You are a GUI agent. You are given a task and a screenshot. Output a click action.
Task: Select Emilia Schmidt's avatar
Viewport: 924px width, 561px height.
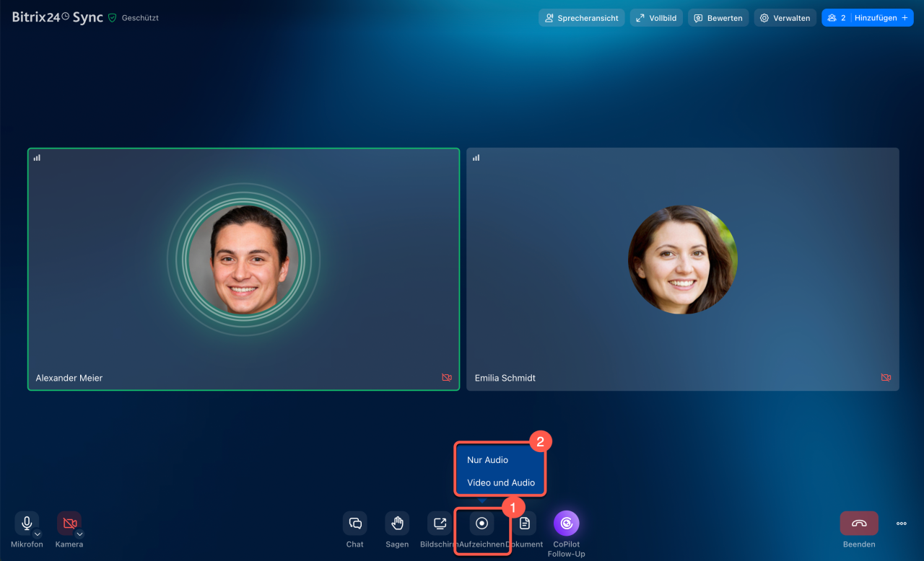click(x=683, y=260)
